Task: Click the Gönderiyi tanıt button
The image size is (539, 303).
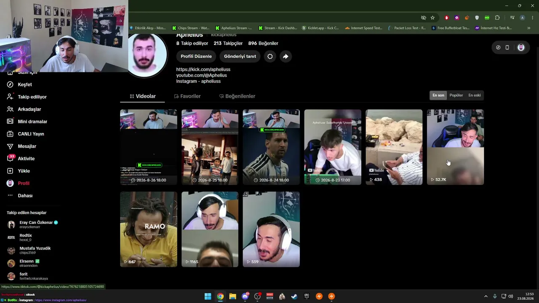Action: click(x=240, y=56)
